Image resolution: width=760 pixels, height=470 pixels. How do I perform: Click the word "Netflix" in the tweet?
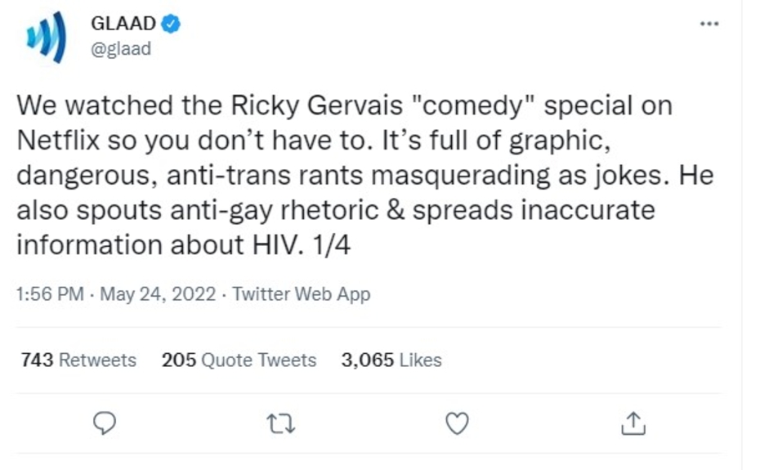click(57, 141)
